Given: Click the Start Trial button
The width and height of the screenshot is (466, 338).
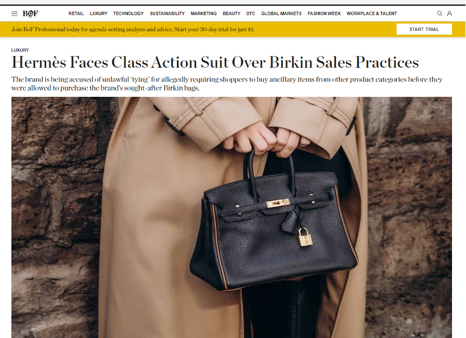Looking at the screenshot, I should tap(424, 29).
